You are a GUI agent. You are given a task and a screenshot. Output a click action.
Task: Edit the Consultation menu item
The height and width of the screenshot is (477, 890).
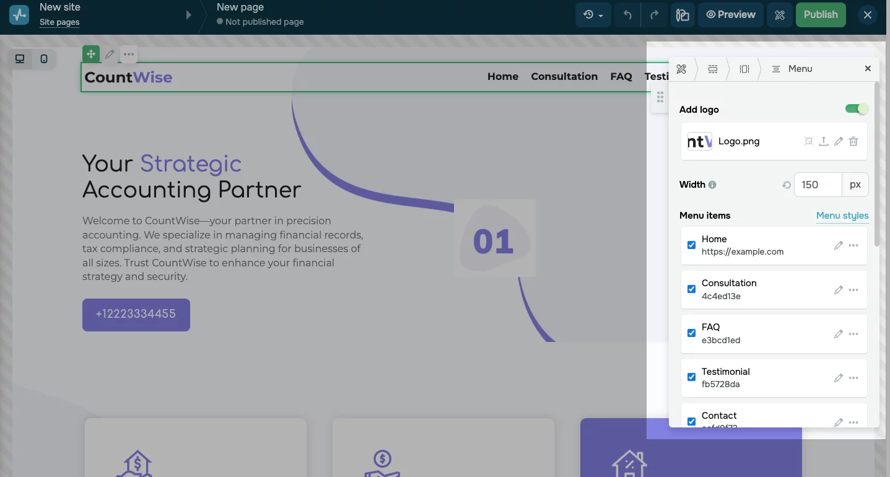[839, 289]
